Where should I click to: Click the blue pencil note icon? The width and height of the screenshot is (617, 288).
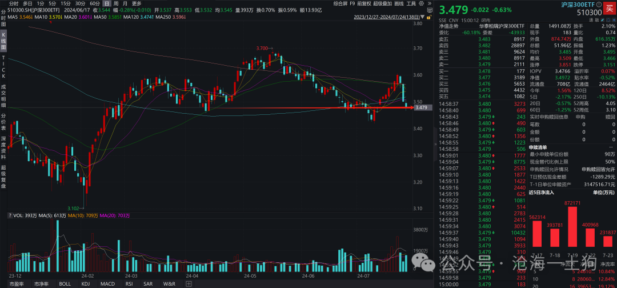[603, 20]
